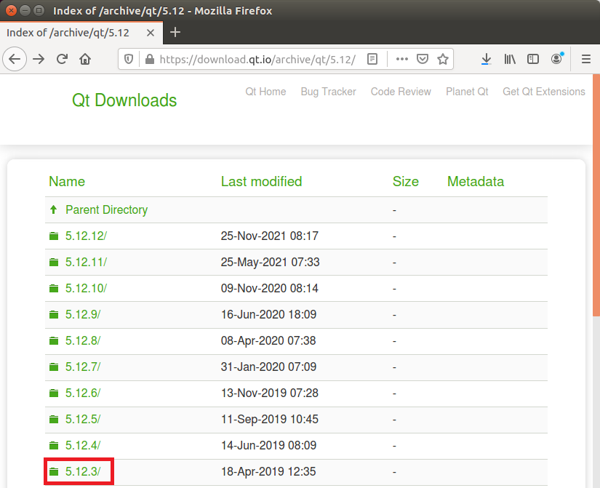Click the Parent Directory up-arrow icon

(x=54, y=209)
